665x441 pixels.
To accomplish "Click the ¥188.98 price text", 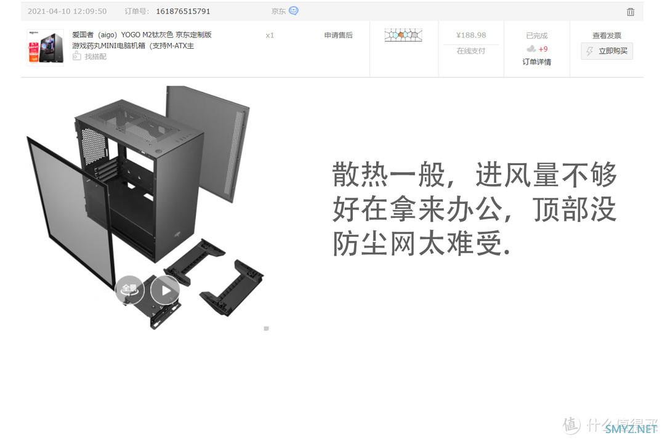I will [x=471, y=35].
